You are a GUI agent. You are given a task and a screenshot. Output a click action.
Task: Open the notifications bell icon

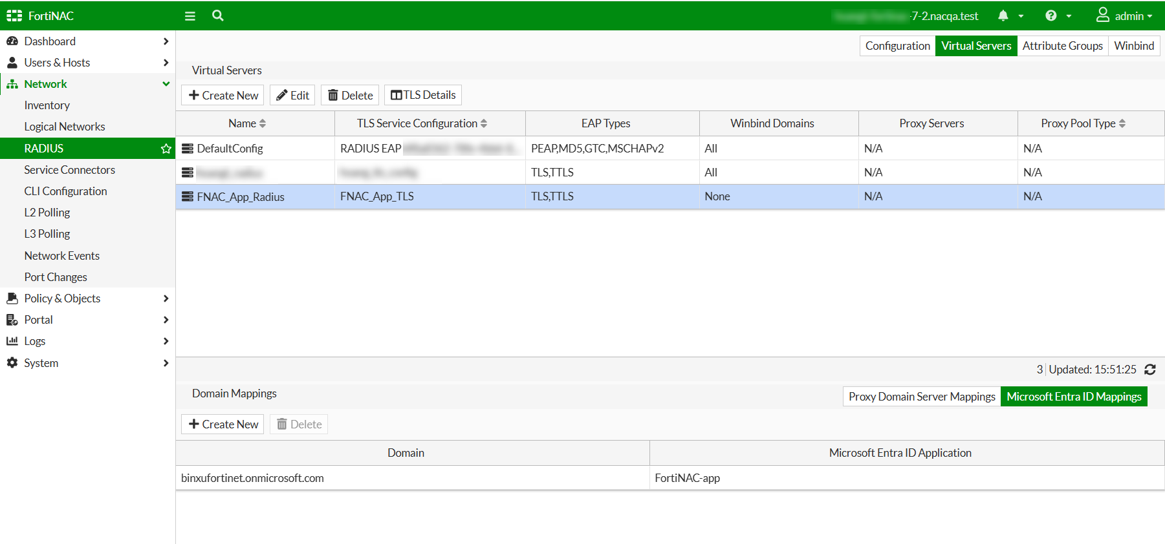(1003, 16)
